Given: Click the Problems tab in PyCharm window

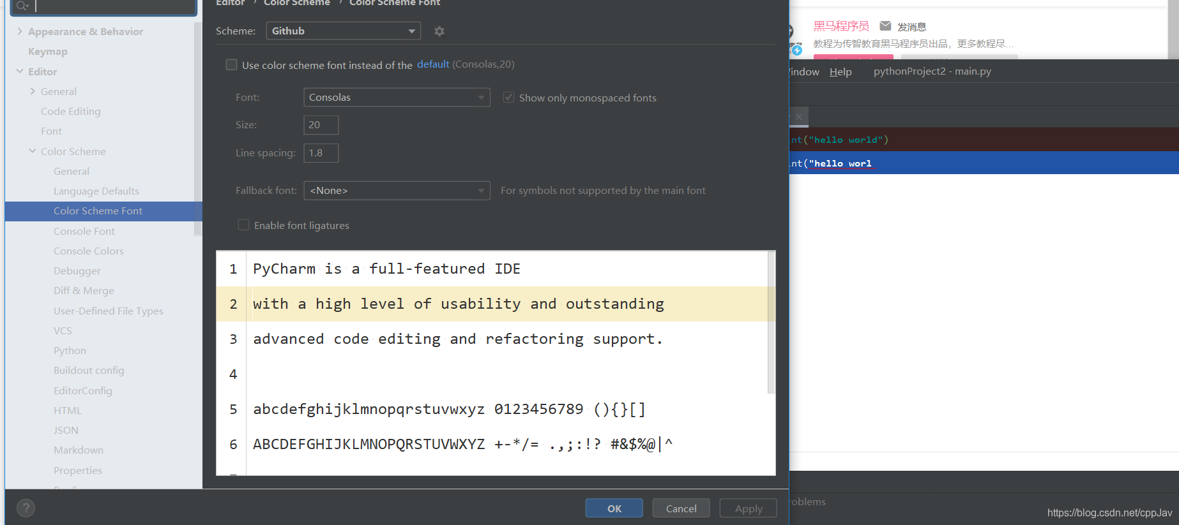Looking at the screenshot, I should click(x=808, y=501).
